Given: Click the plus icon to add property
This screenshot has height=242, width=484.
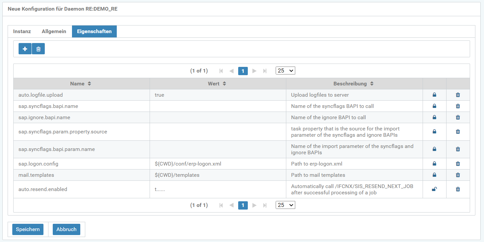Looking at the screenshot, I should (25, 49).
